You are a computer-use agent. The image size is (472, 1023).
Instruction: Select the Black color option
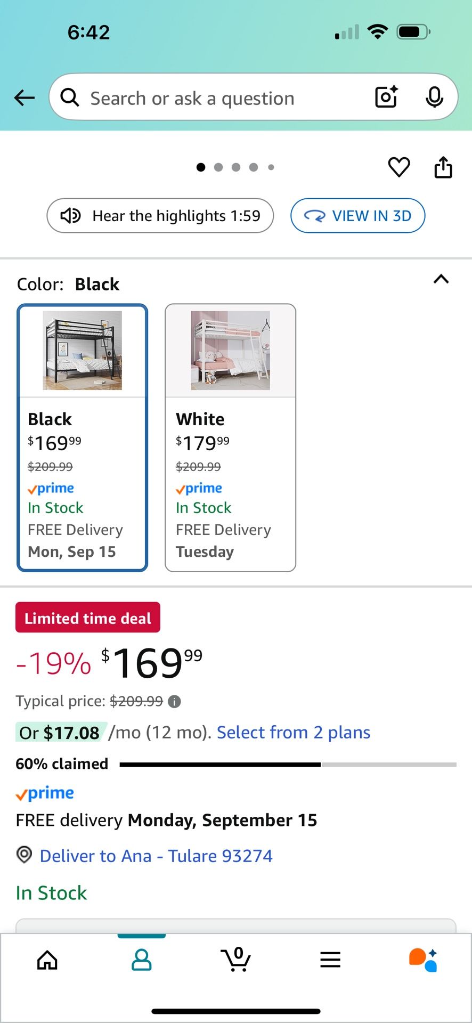click(x=83, y=437)
